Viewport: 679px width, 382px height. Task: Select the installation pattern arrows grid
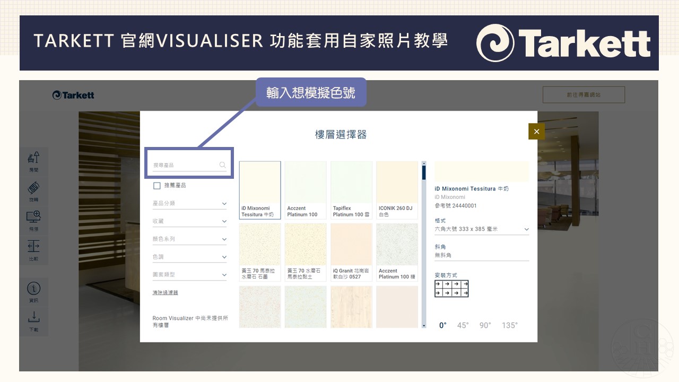[451, 288]
